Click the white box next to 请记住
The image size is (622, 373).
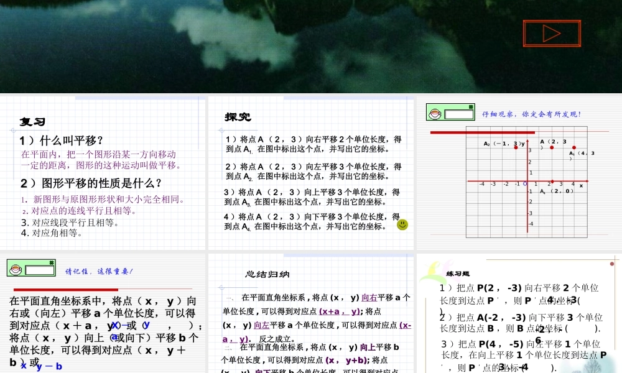(40, 270)
